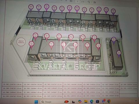The height and width of the screenshot is (104, 139).
Task: Click the fit to page icon
Action: 71,1
